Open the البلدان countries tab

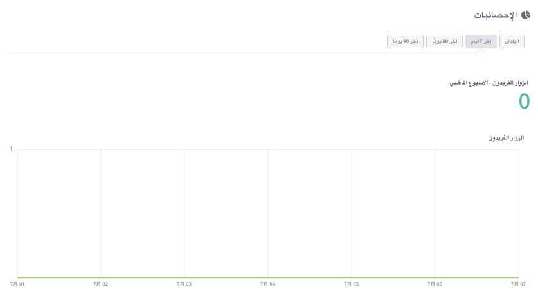512,42
